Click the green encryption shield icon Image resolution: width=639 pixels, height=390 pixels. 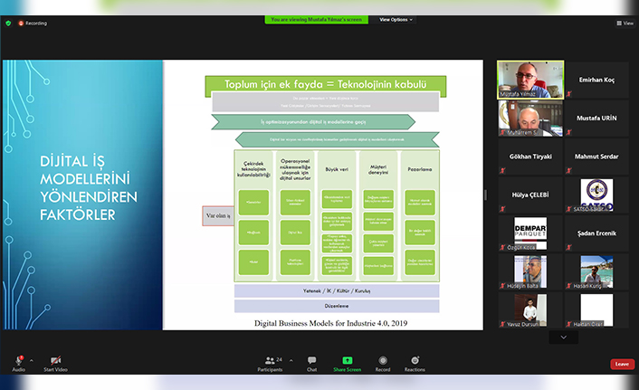(8, 24)
